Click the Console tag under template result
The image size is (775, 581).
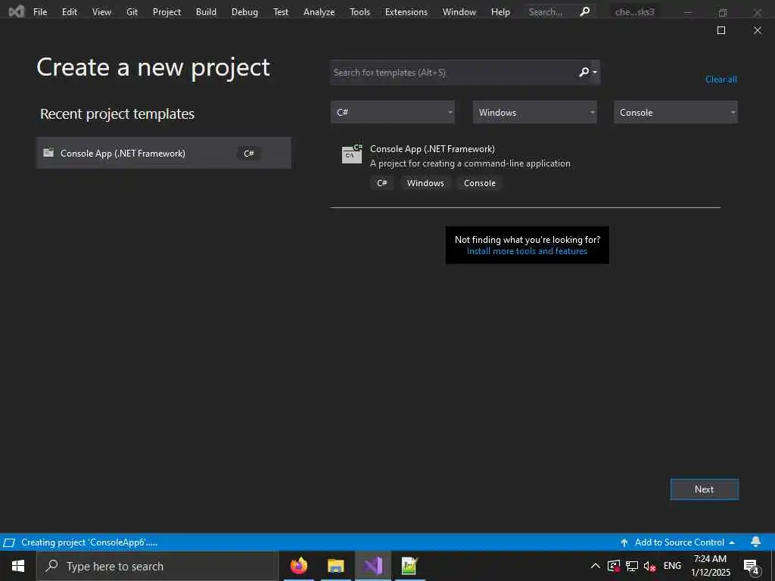coord(479,183)
